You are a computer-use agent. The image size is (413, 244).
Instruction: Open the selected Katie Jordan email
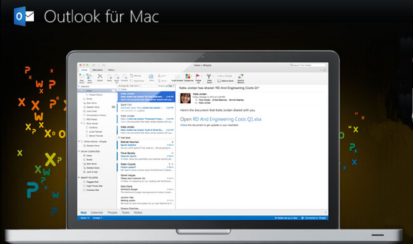pyautogui.click(x=146, y=96)
